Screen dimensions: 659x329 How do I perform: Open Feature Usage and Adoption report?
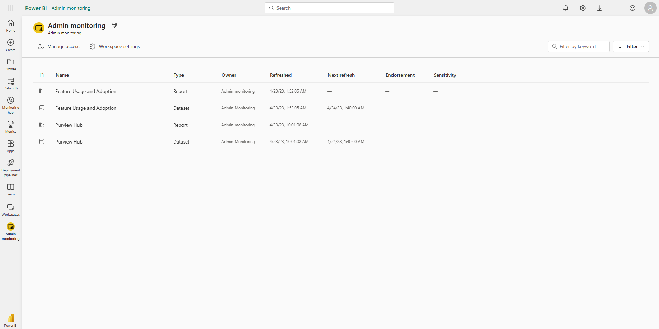click(86, 91)
